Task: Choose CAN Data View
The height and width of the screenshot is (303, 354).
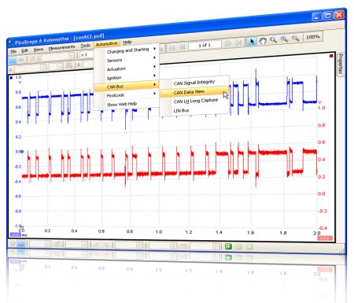Action: coord(194,92)
